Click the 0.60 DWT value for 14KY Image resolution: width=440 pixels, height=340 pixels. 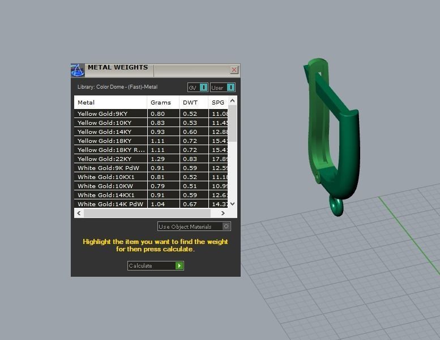click(x=190, y=132)
